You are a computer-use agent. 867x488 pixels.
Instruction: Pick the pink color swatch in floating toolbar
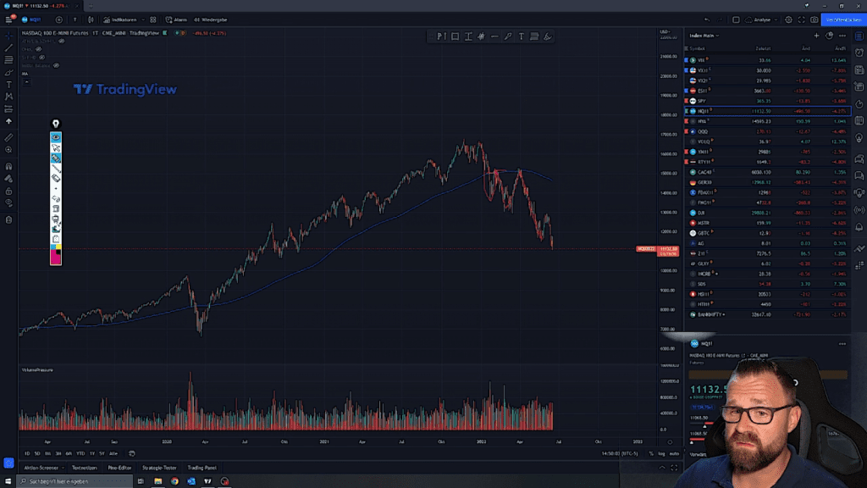[x=56, y=257]
